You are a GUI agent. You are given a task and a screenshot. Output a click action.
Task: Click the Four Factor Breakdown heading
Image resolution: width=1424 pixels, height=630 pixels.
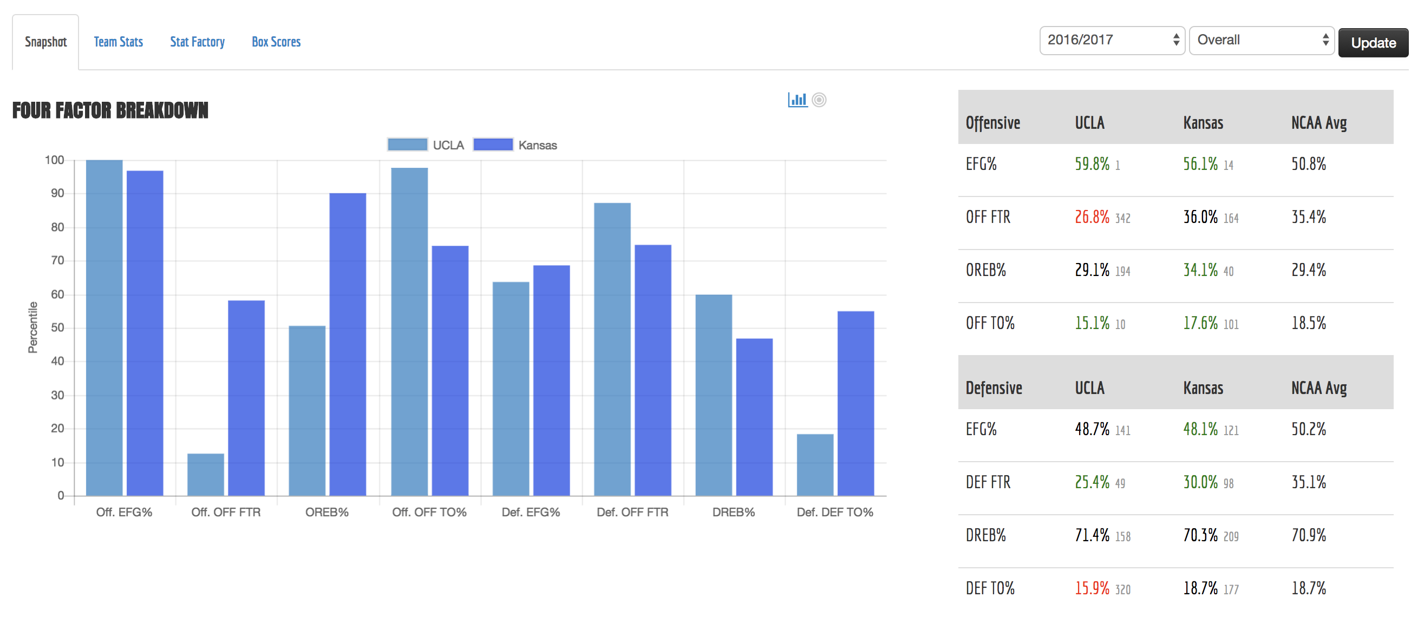point(110,110)
